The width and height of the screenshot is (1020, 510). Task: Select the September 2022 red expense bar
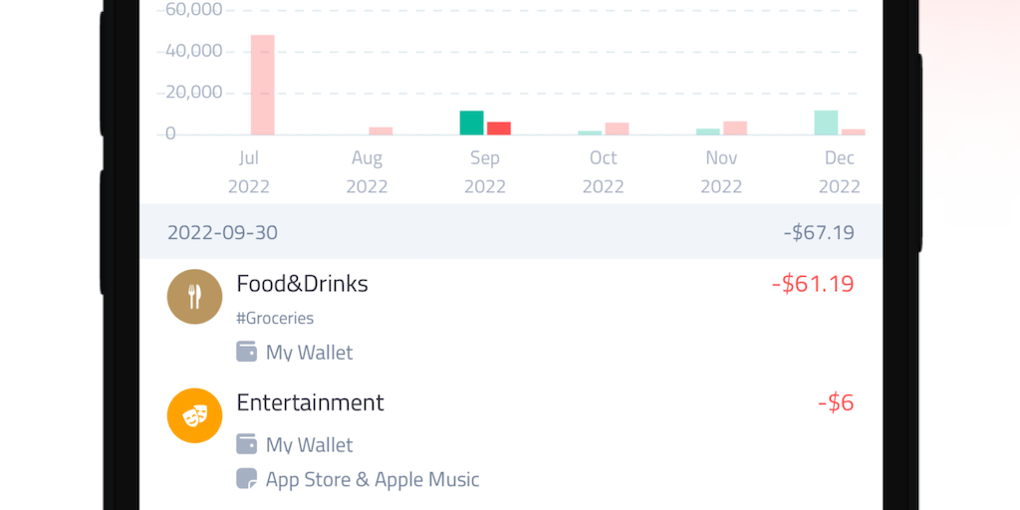point(499,127)
